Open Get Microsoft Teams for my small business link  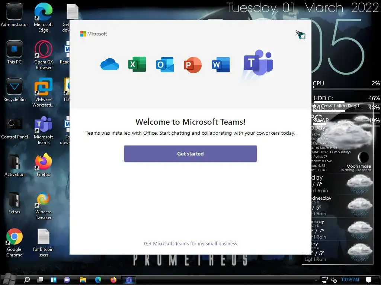click(190, 243)
